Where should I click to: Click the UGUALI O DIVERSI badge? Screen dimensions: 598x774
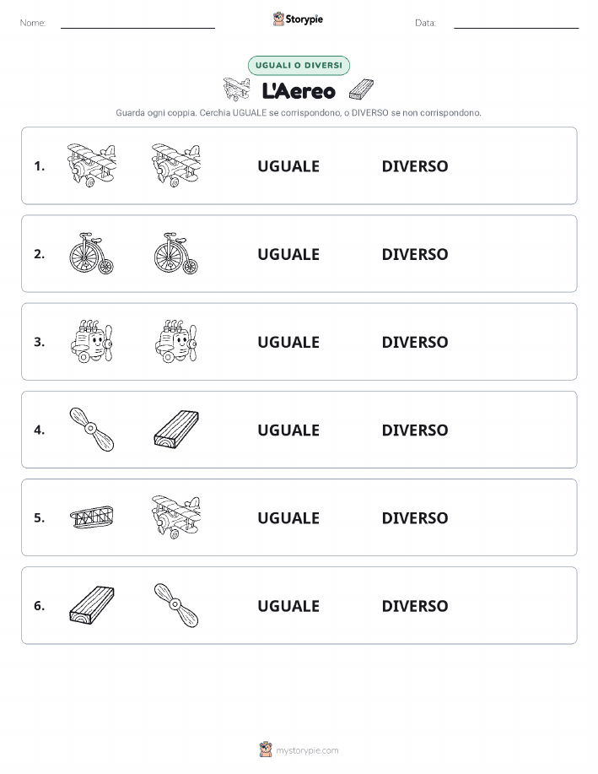click(x=299, y=65)
